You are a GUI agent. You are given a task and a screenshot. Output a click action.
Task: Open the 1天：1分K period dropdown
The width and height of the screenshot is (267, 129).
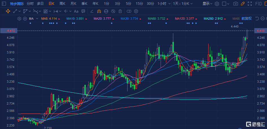click(189, 4)
